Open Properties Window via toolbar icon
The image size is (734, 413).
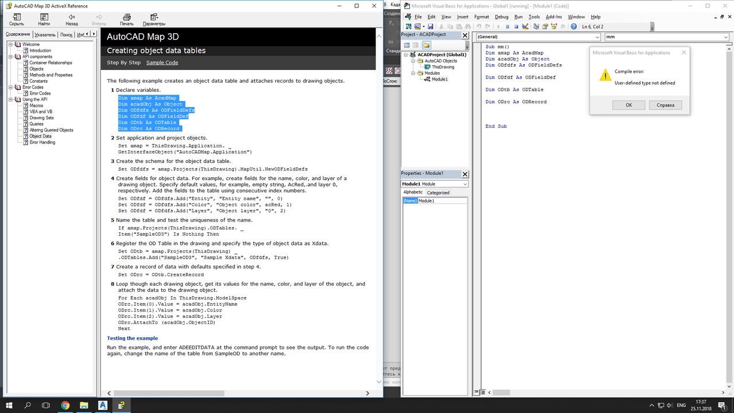pos(545,26)
